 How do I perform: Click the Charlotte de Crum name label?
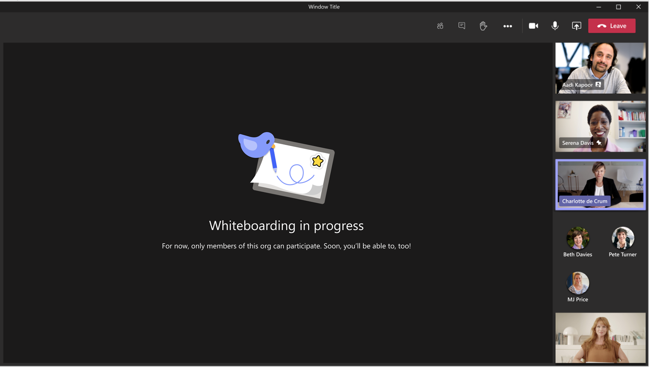pos(584,201)
